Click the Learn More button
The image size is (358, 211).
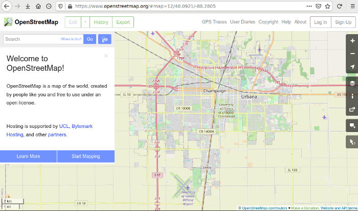click(x=28, y=156)
